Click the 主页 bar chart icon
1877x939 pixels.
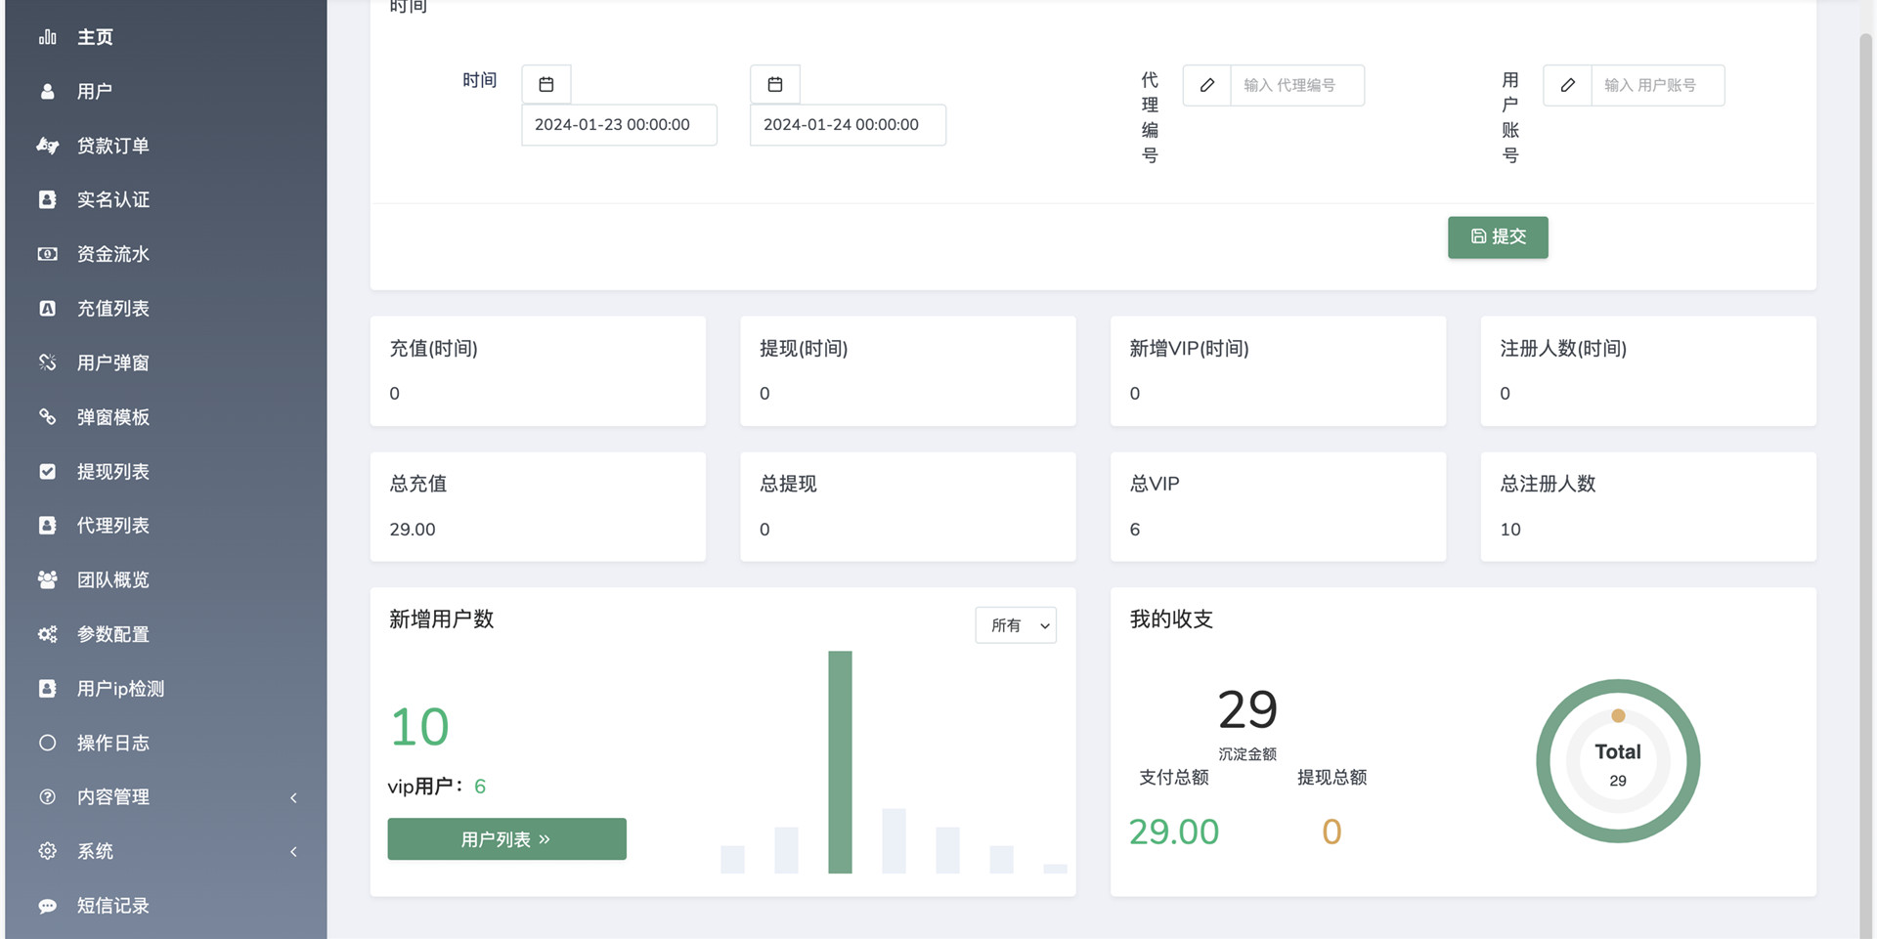pyautogui.click(x=47, y=37)
